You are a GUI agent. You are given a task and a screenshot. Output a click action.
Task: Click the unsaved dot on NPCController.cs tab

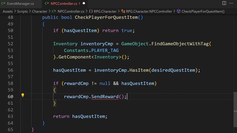84,3
